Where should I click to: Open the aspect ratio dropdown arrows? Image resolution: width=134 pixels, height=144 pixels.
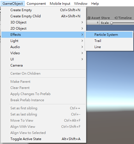[97, 23]
